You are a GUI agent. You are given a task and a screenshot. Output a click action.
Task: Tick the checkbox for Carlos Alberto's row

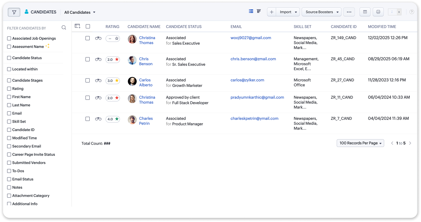[x=88, y=80]
